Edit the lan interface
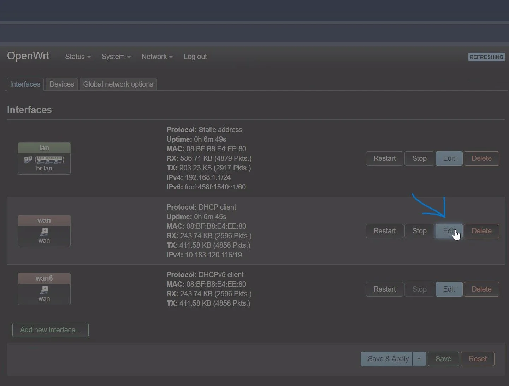The width and height of the screenshot is (509, 386). pos(449,158)
